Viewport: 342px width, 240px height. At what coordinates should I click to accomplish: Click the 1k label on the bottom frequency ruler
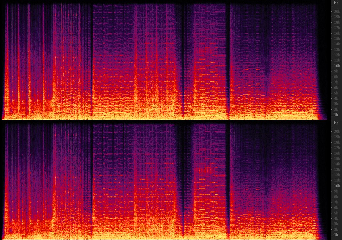(x=336, y=235)
